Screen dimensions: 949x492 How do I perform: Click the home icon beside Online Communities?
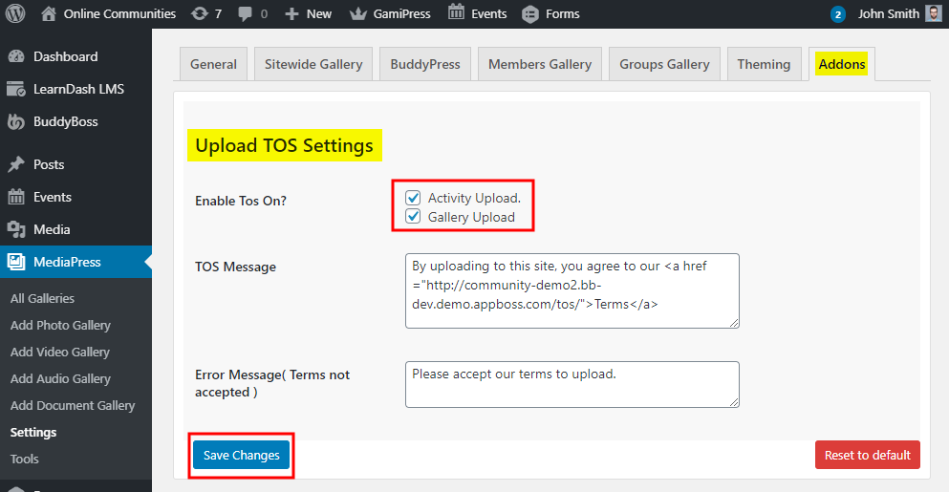point(49,13)
